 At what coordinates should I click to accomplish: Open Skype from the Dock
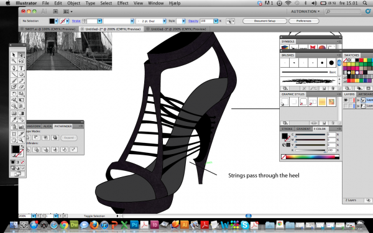244,225
